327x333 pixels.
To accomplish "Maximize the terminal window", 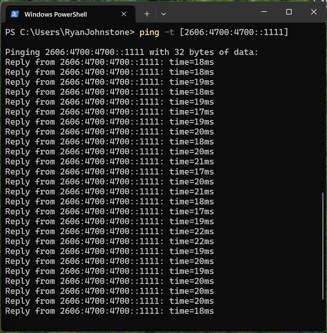I will [289, 12].
